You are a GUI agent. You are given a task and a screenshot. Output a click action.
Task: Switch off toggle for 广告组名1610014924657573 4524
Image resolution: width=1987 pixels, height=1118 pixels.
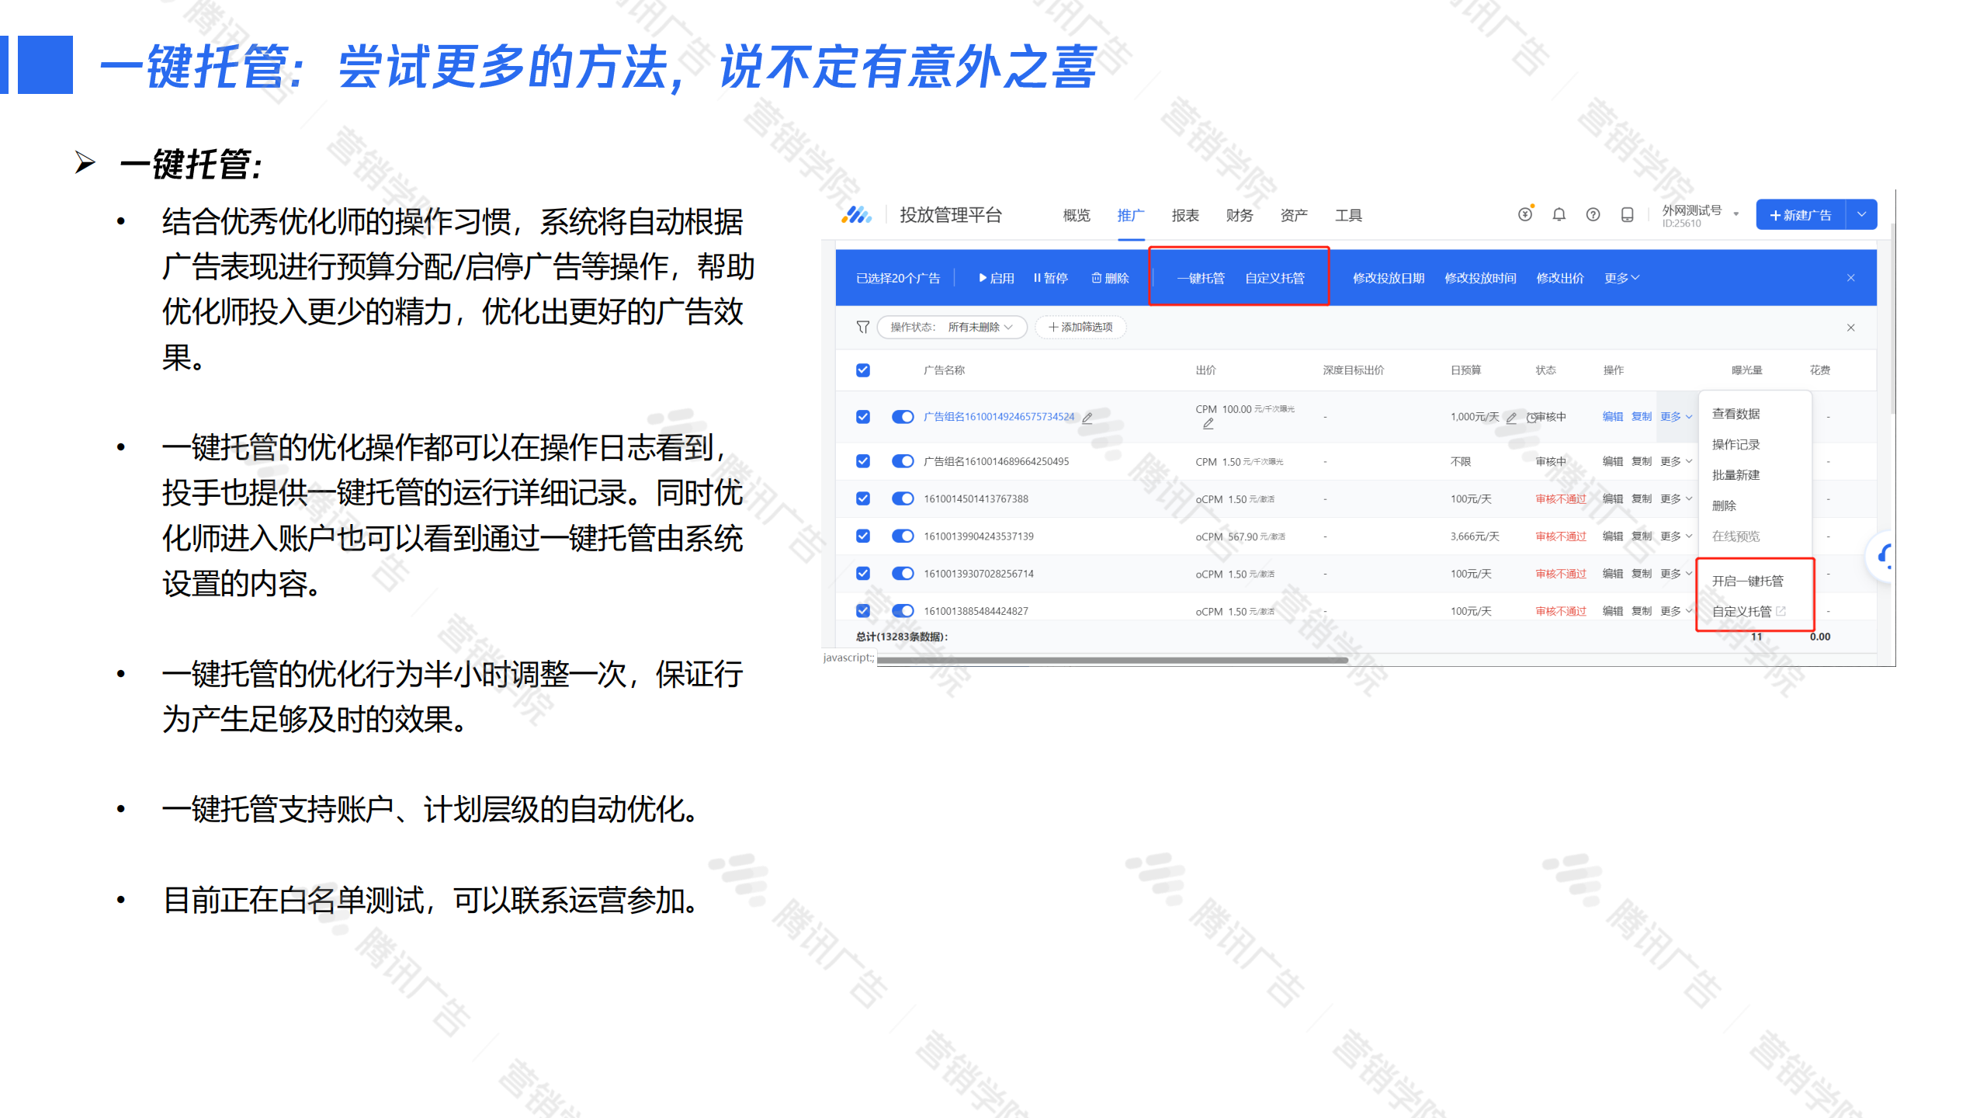tap(903, 417)
